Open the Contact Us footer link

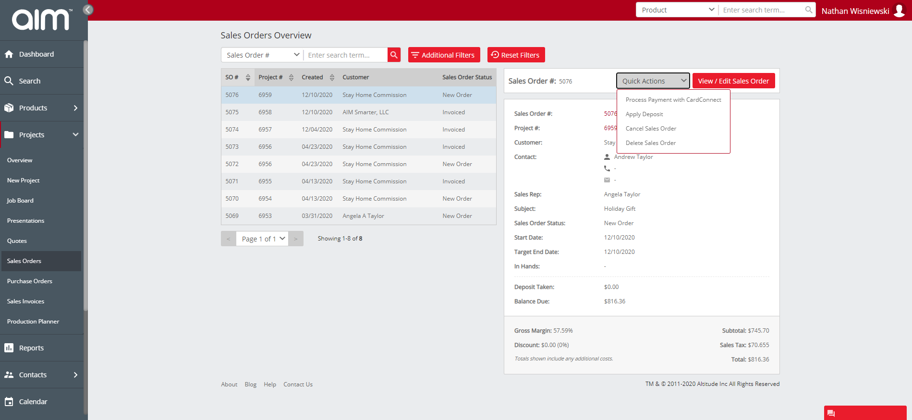(298, 384)
